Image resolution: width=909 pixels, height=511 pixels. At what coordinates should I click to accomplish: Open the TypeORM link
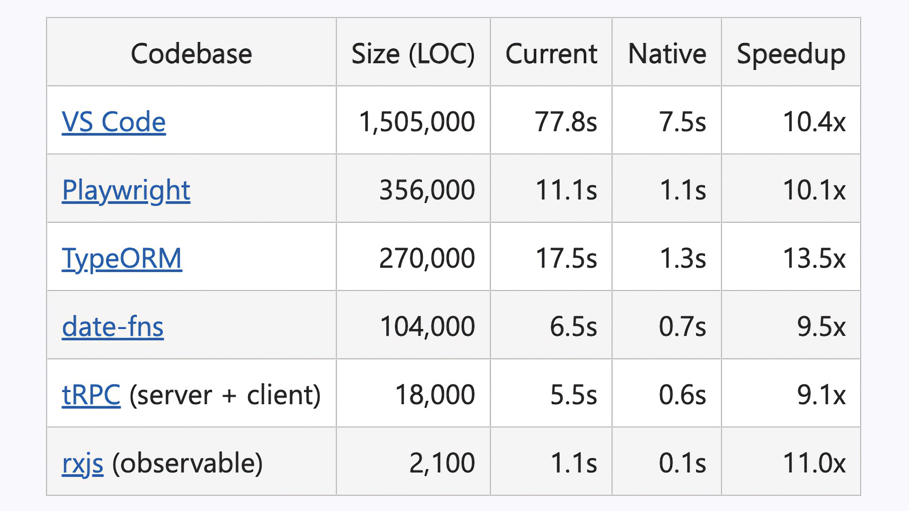[122, 259]
